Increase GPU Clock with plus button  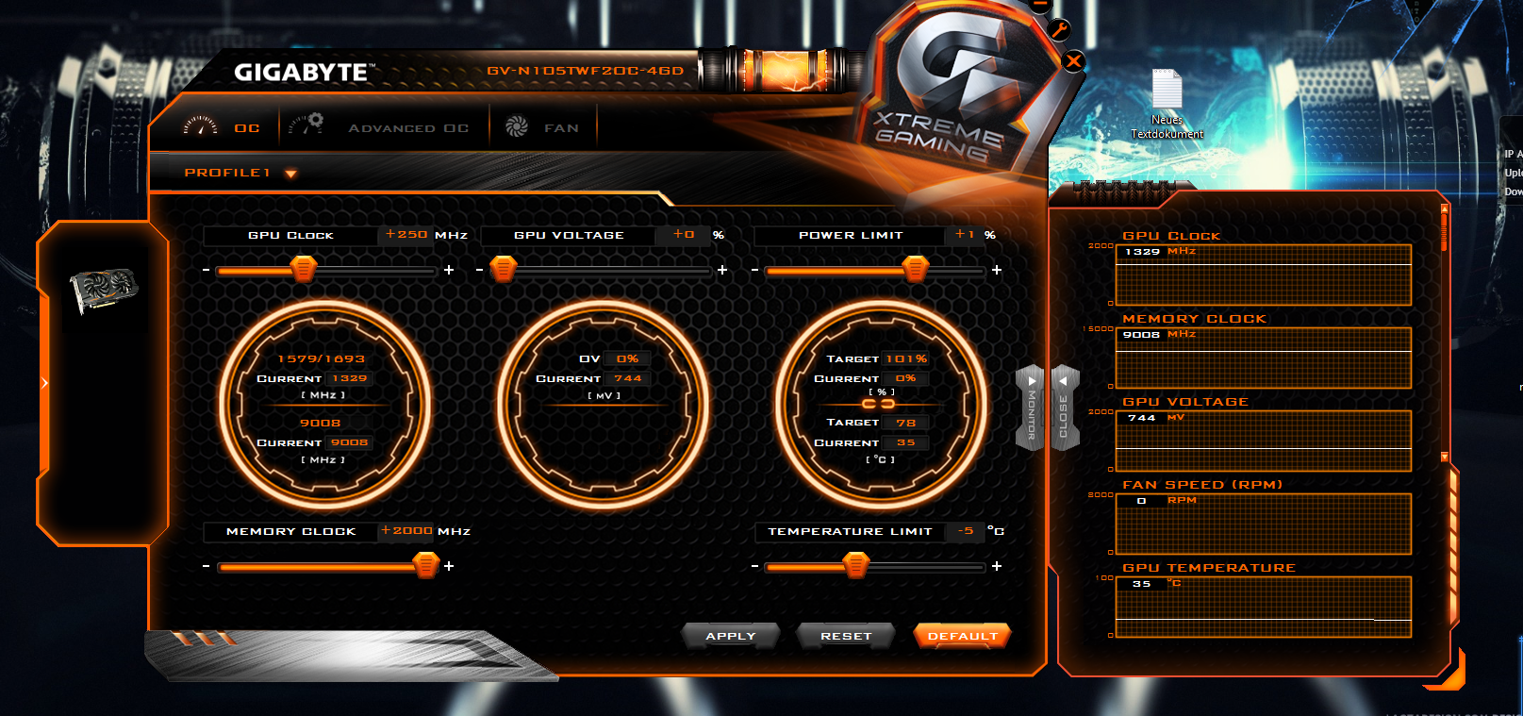tap(449, 270)
